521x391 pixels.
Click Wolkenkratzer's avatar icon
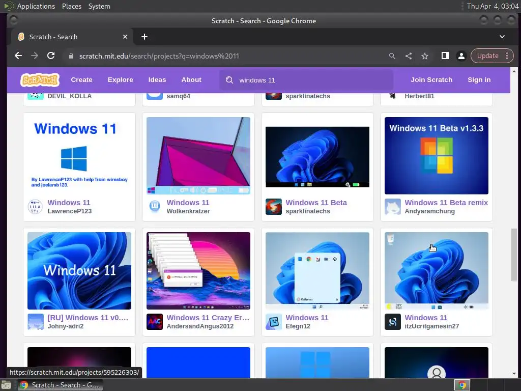[x=155, y=207]
